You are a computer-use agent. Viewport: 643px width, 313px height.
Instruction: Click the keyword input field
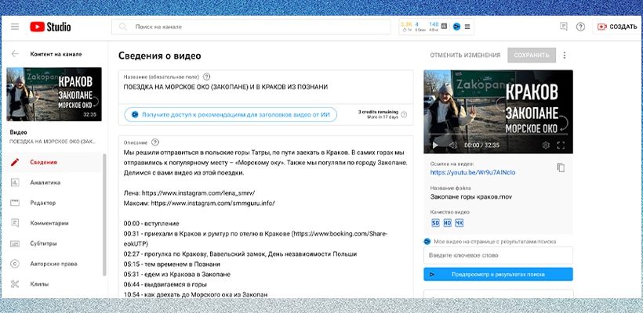click(498, 256)
